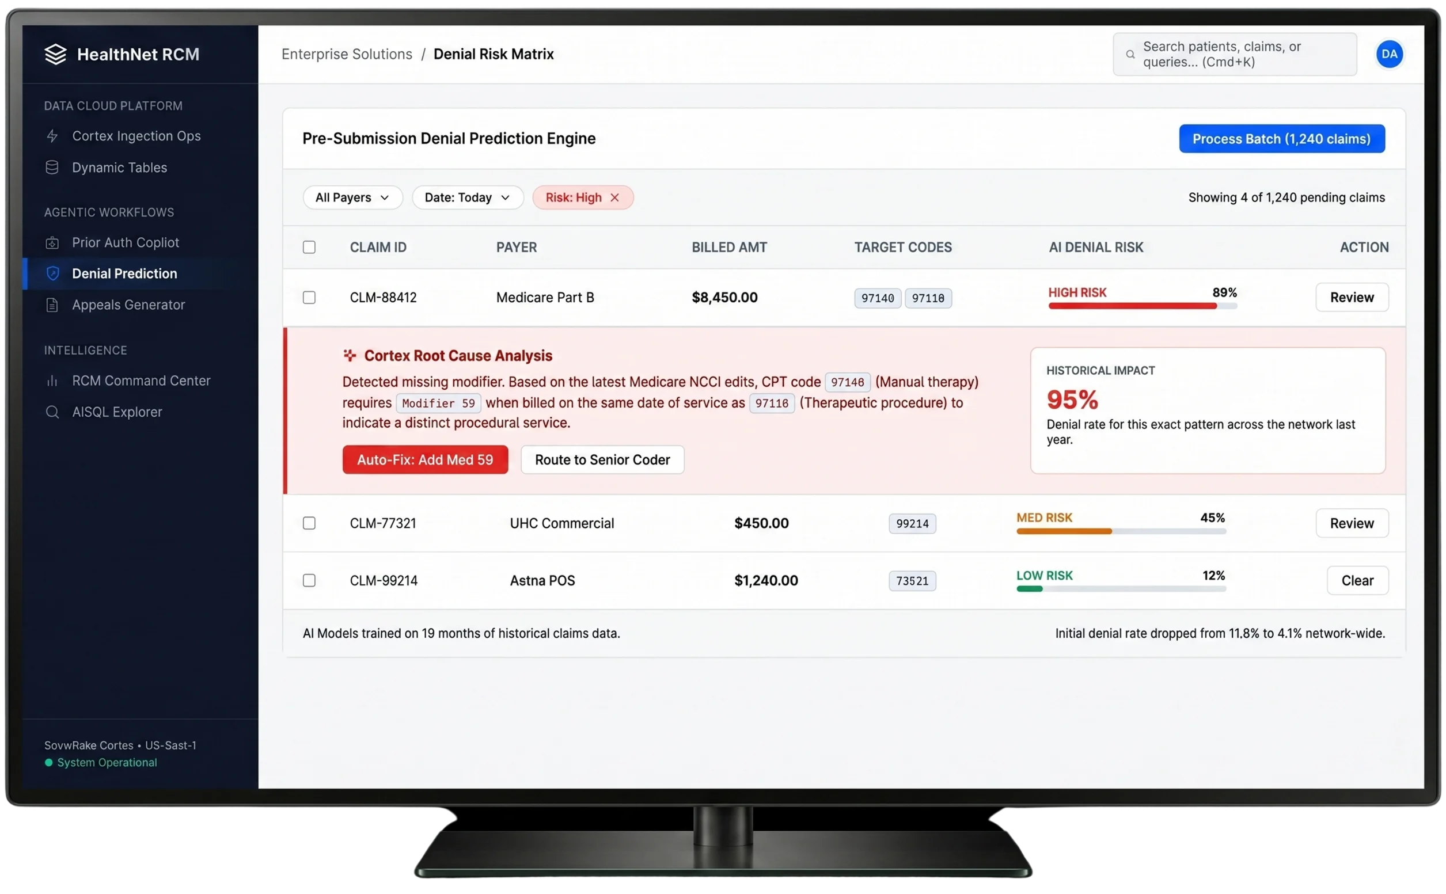Toggle the select-all claims checkbox
This screenshot has height=894, width=1446.
pos(309,247)
